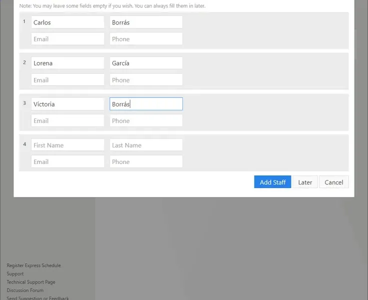Click the empty Last Name field in row 4
The height and width of the screenshot is (300, 368).
(146, 145)
